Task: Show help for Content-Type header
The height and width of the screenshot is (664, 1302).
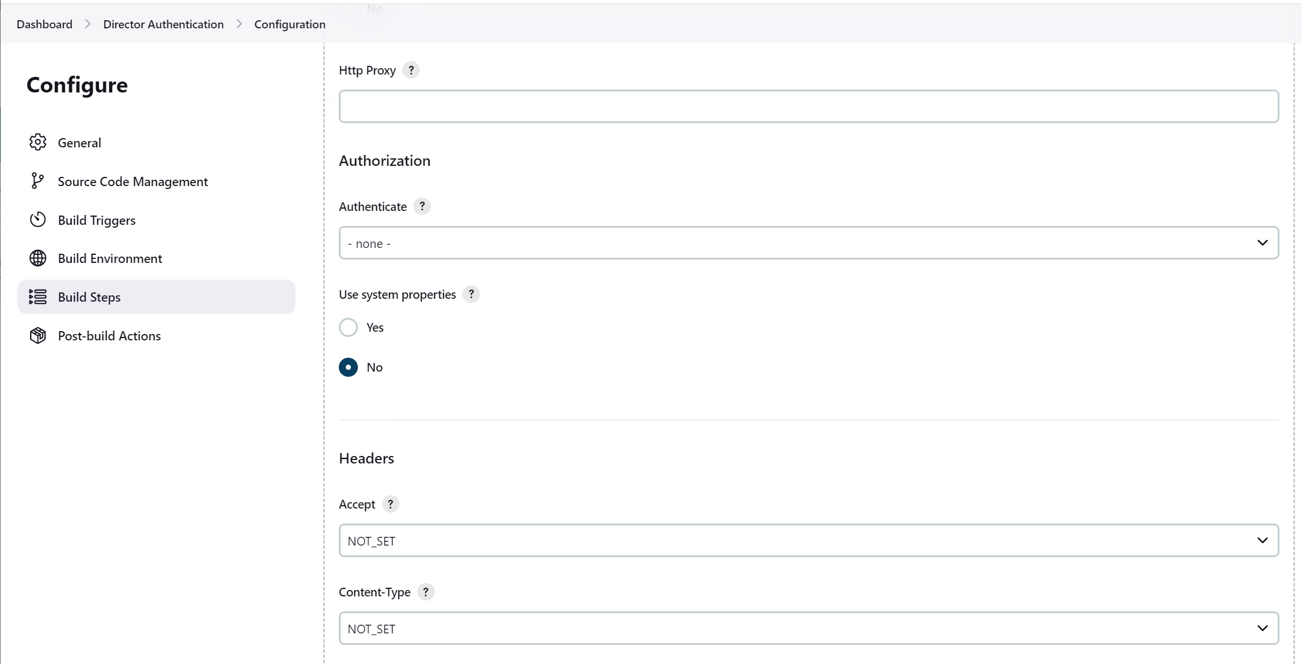Action: (x=426, y=592)
